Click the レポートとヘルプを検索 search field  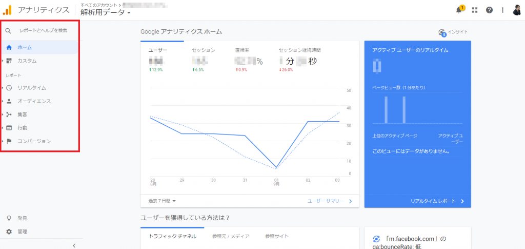(x=43, y=30)
